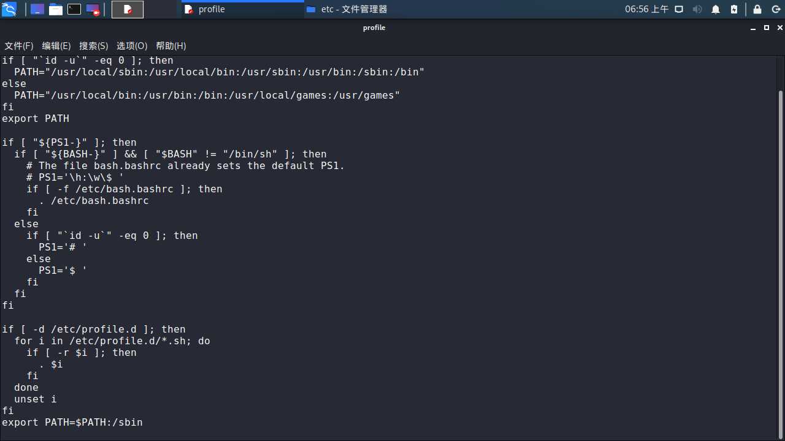Click the line 'PS1='$ ''
This screenshot has height=441, width=785.
tap(63, 270)
